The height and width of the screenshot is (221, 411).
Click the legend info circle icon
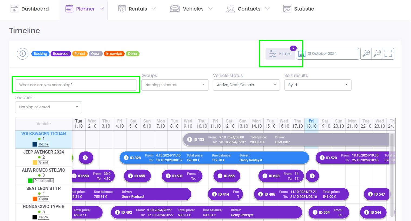tap(23, 54)
